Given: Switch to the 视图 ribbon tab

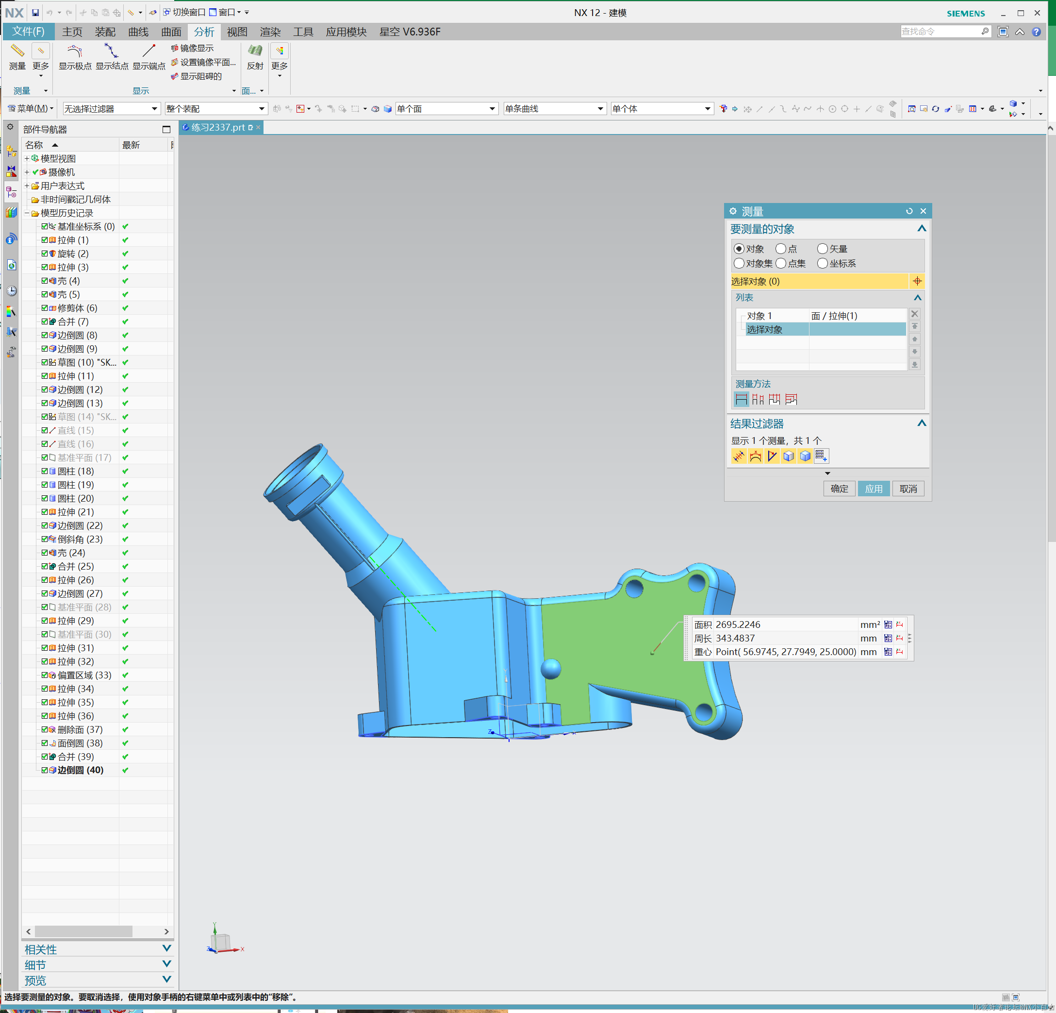Looking at the screenshot, I should point(237,32).
